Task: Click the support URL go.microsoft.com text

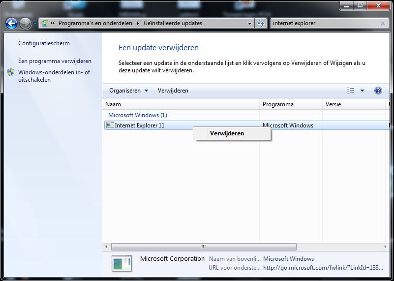Action: [x=323, y=268]
